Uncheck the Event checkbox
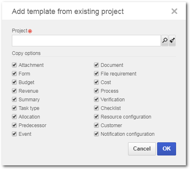This screenshot has width=190, height=169. 14,134
